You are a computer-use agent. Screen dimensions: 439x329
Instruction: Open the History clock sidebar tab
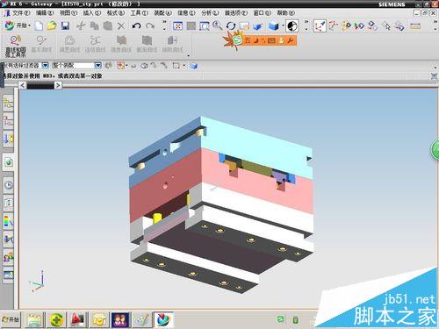point(8,185)
